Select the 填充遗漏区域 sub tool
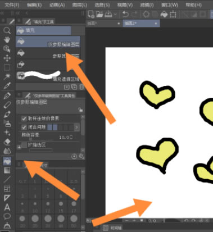213x232 pixels. pyautogui.click(x=48, y=76)
